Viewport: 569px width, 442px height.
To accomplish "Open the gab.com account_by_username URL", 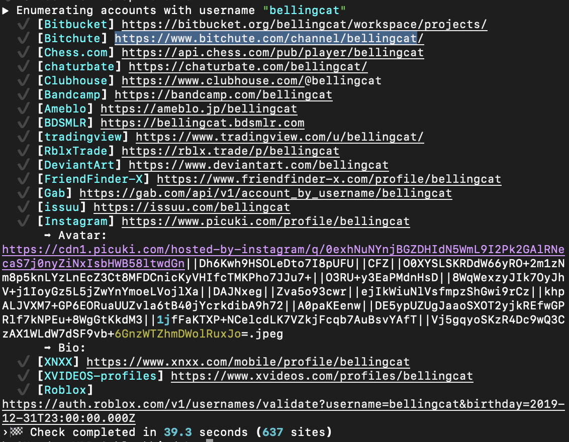I will click(x=265, y=193).
